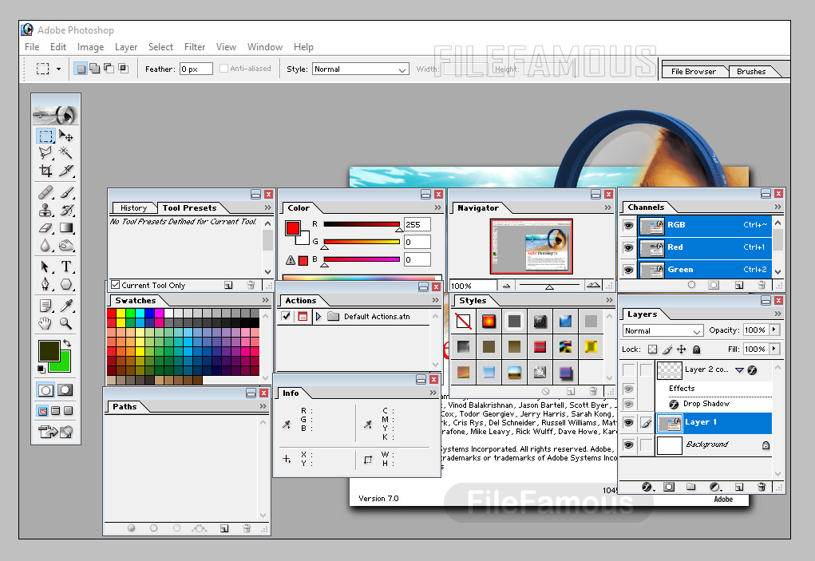The height and width of the screenshot is (561, 815).
Task: Click the add layer style icon in Layers panel
Action: point(647,487)
